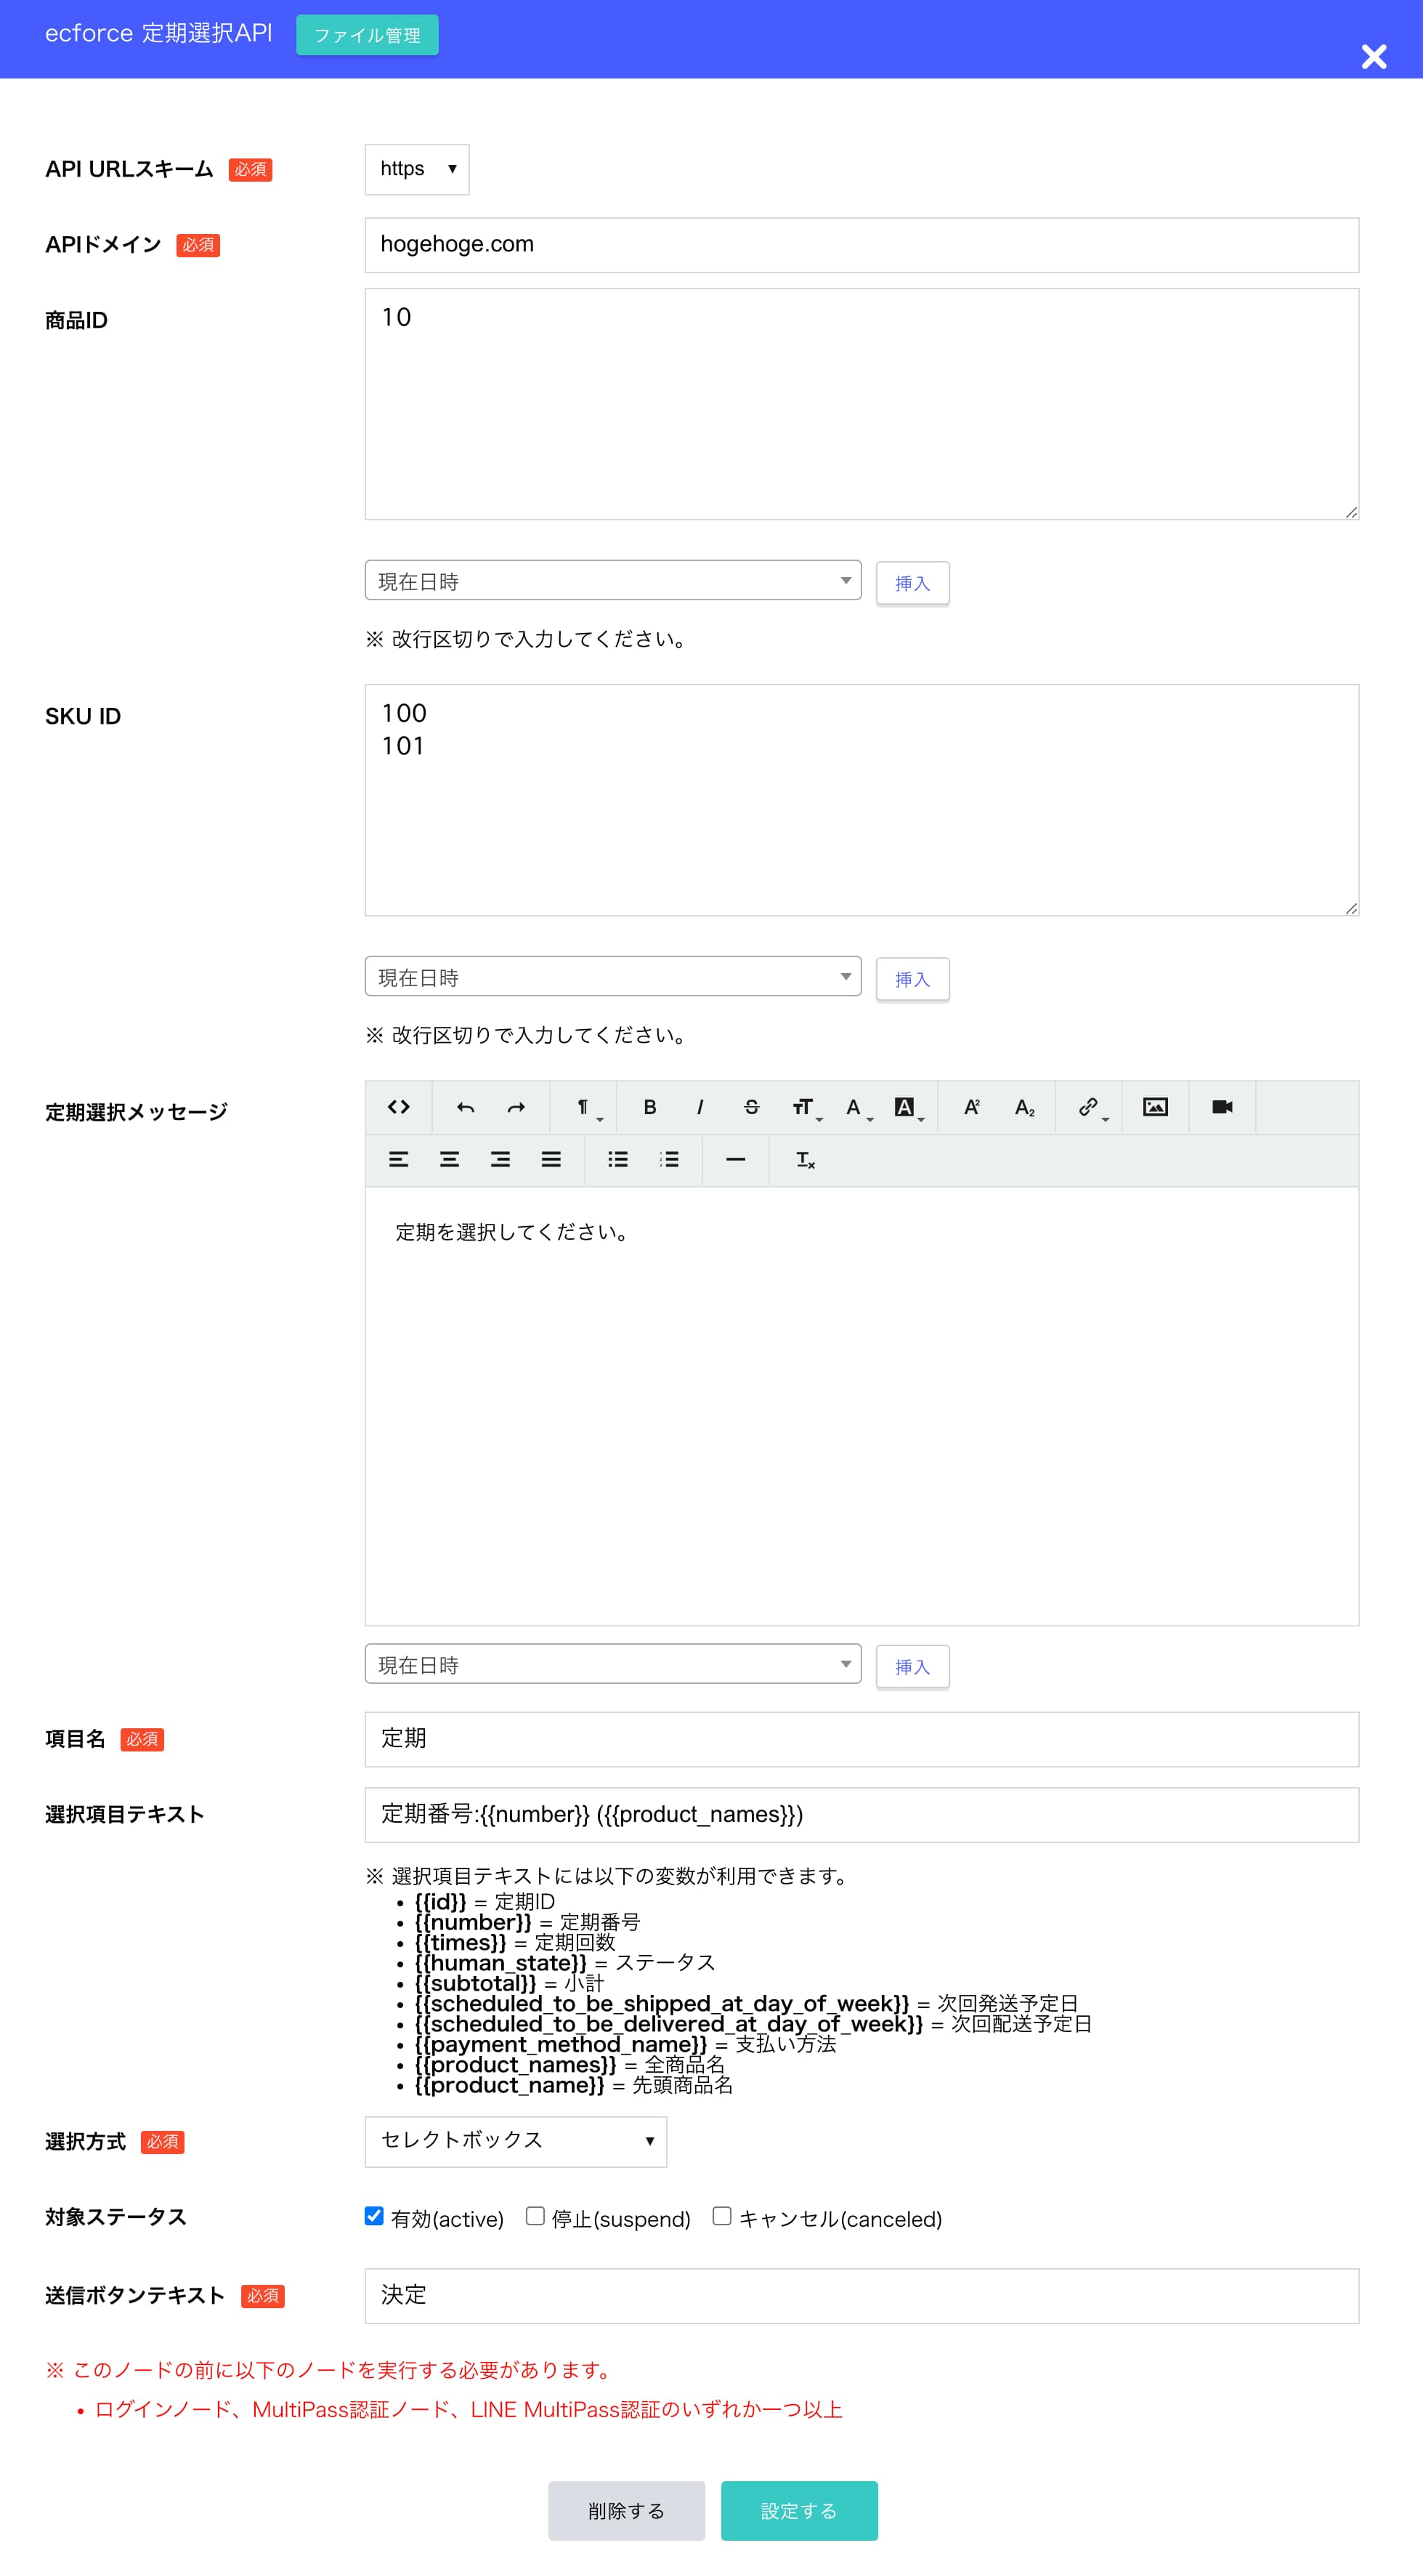1423x2556 pixels.
Task: Click into the APIドメイン field showing hogehoge.com
Action: 861,244
